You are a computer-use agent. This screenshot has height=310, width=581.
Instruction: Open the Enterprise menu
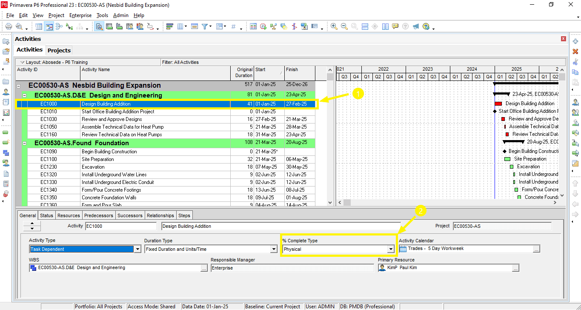(x=80, y=15)
